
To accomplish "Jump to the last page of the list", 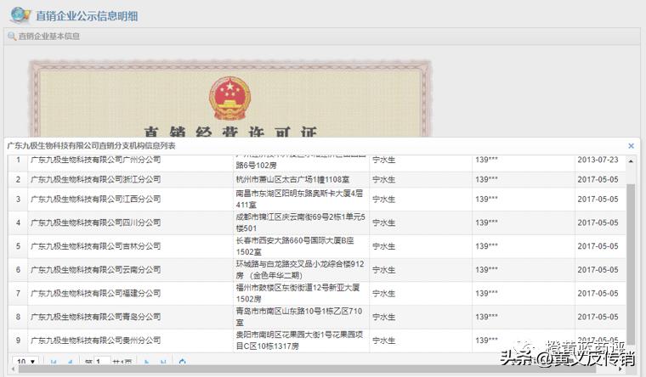I will point(163,363).
